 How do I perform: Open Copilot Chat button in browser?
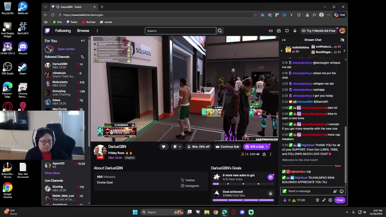pos(340,15)
